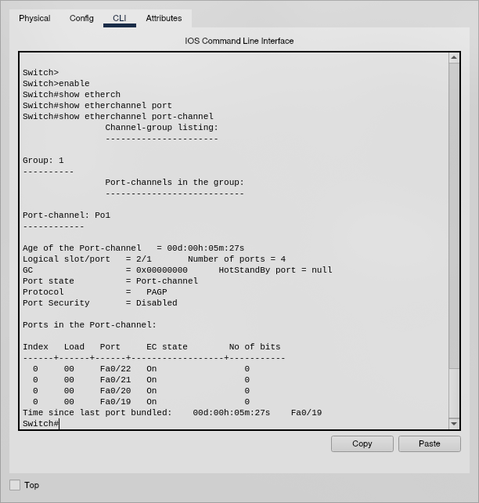This screenshot has width=479, height=503.
Task: Click the scroll up arrow in terminal
Action: (x=454, y=58)
